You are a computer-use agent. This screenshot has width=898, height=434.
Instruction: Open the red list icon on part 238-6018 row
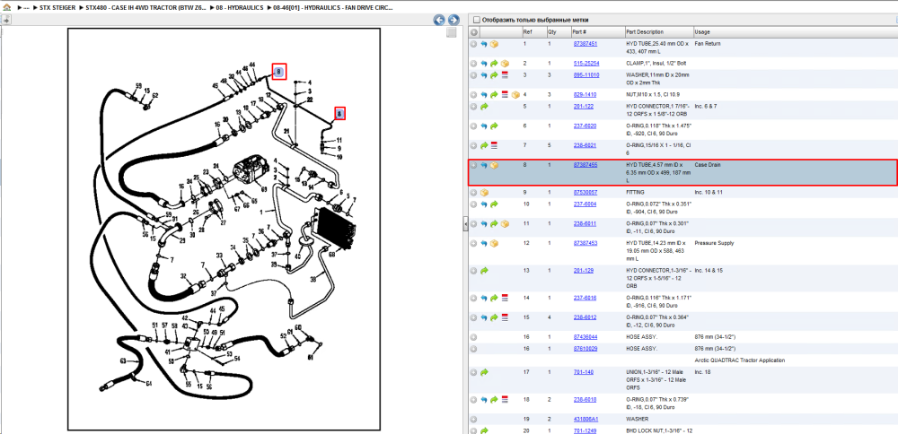505,399
